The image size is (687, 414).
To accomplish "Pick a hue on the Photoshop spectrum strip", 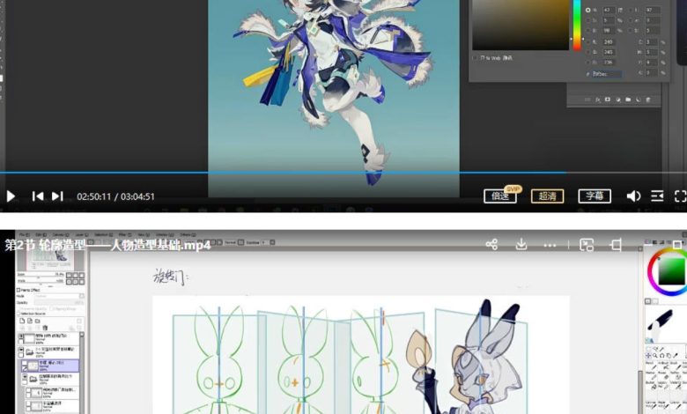I will coord(577,25).
